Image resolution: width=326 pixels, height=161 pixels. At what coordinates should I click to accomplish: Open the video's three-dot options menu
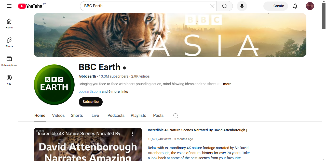coord(132,133)
